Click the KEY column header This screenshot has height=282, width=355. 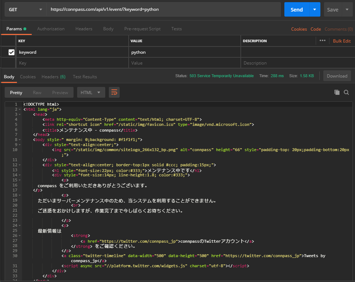tap(22, 41)
